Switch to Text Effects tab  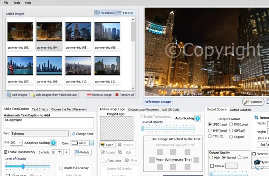pos(40,109)
